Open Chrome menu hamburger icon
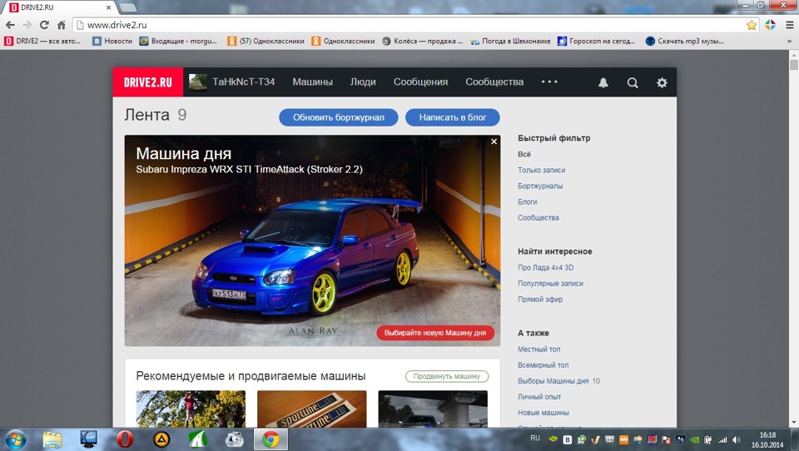 point(789,25)
